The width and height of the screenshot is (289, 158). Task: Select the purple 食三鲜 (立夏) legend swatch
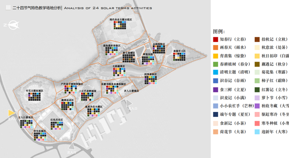tap(216, 89)
